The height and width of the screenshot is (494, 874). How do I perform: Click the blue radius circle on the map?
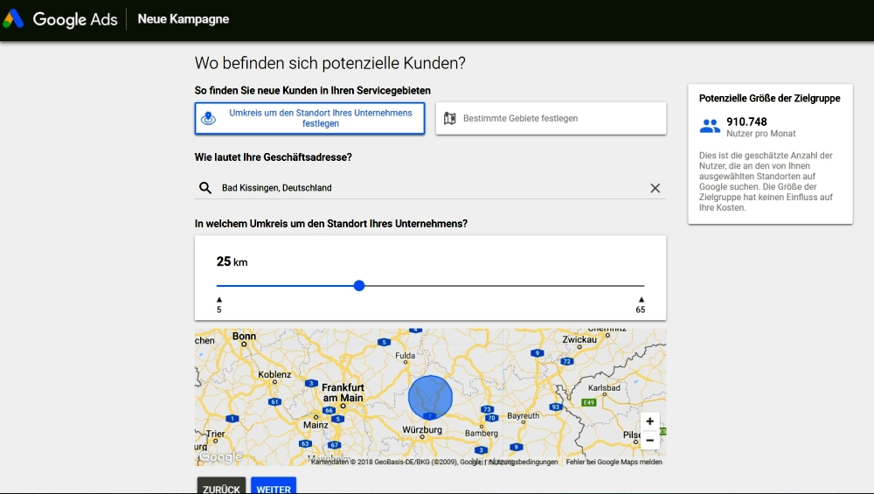(x=430, y=397)
